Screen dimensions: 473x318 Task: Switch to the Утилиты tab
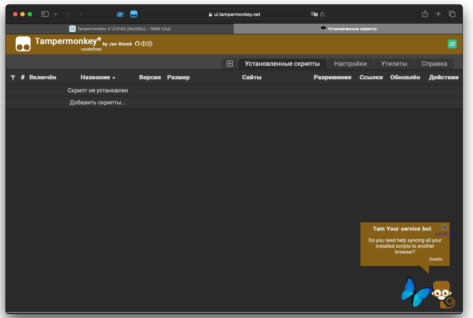tap(394, 64)
